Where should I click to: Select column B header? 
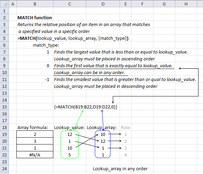(x=35, y=4)
